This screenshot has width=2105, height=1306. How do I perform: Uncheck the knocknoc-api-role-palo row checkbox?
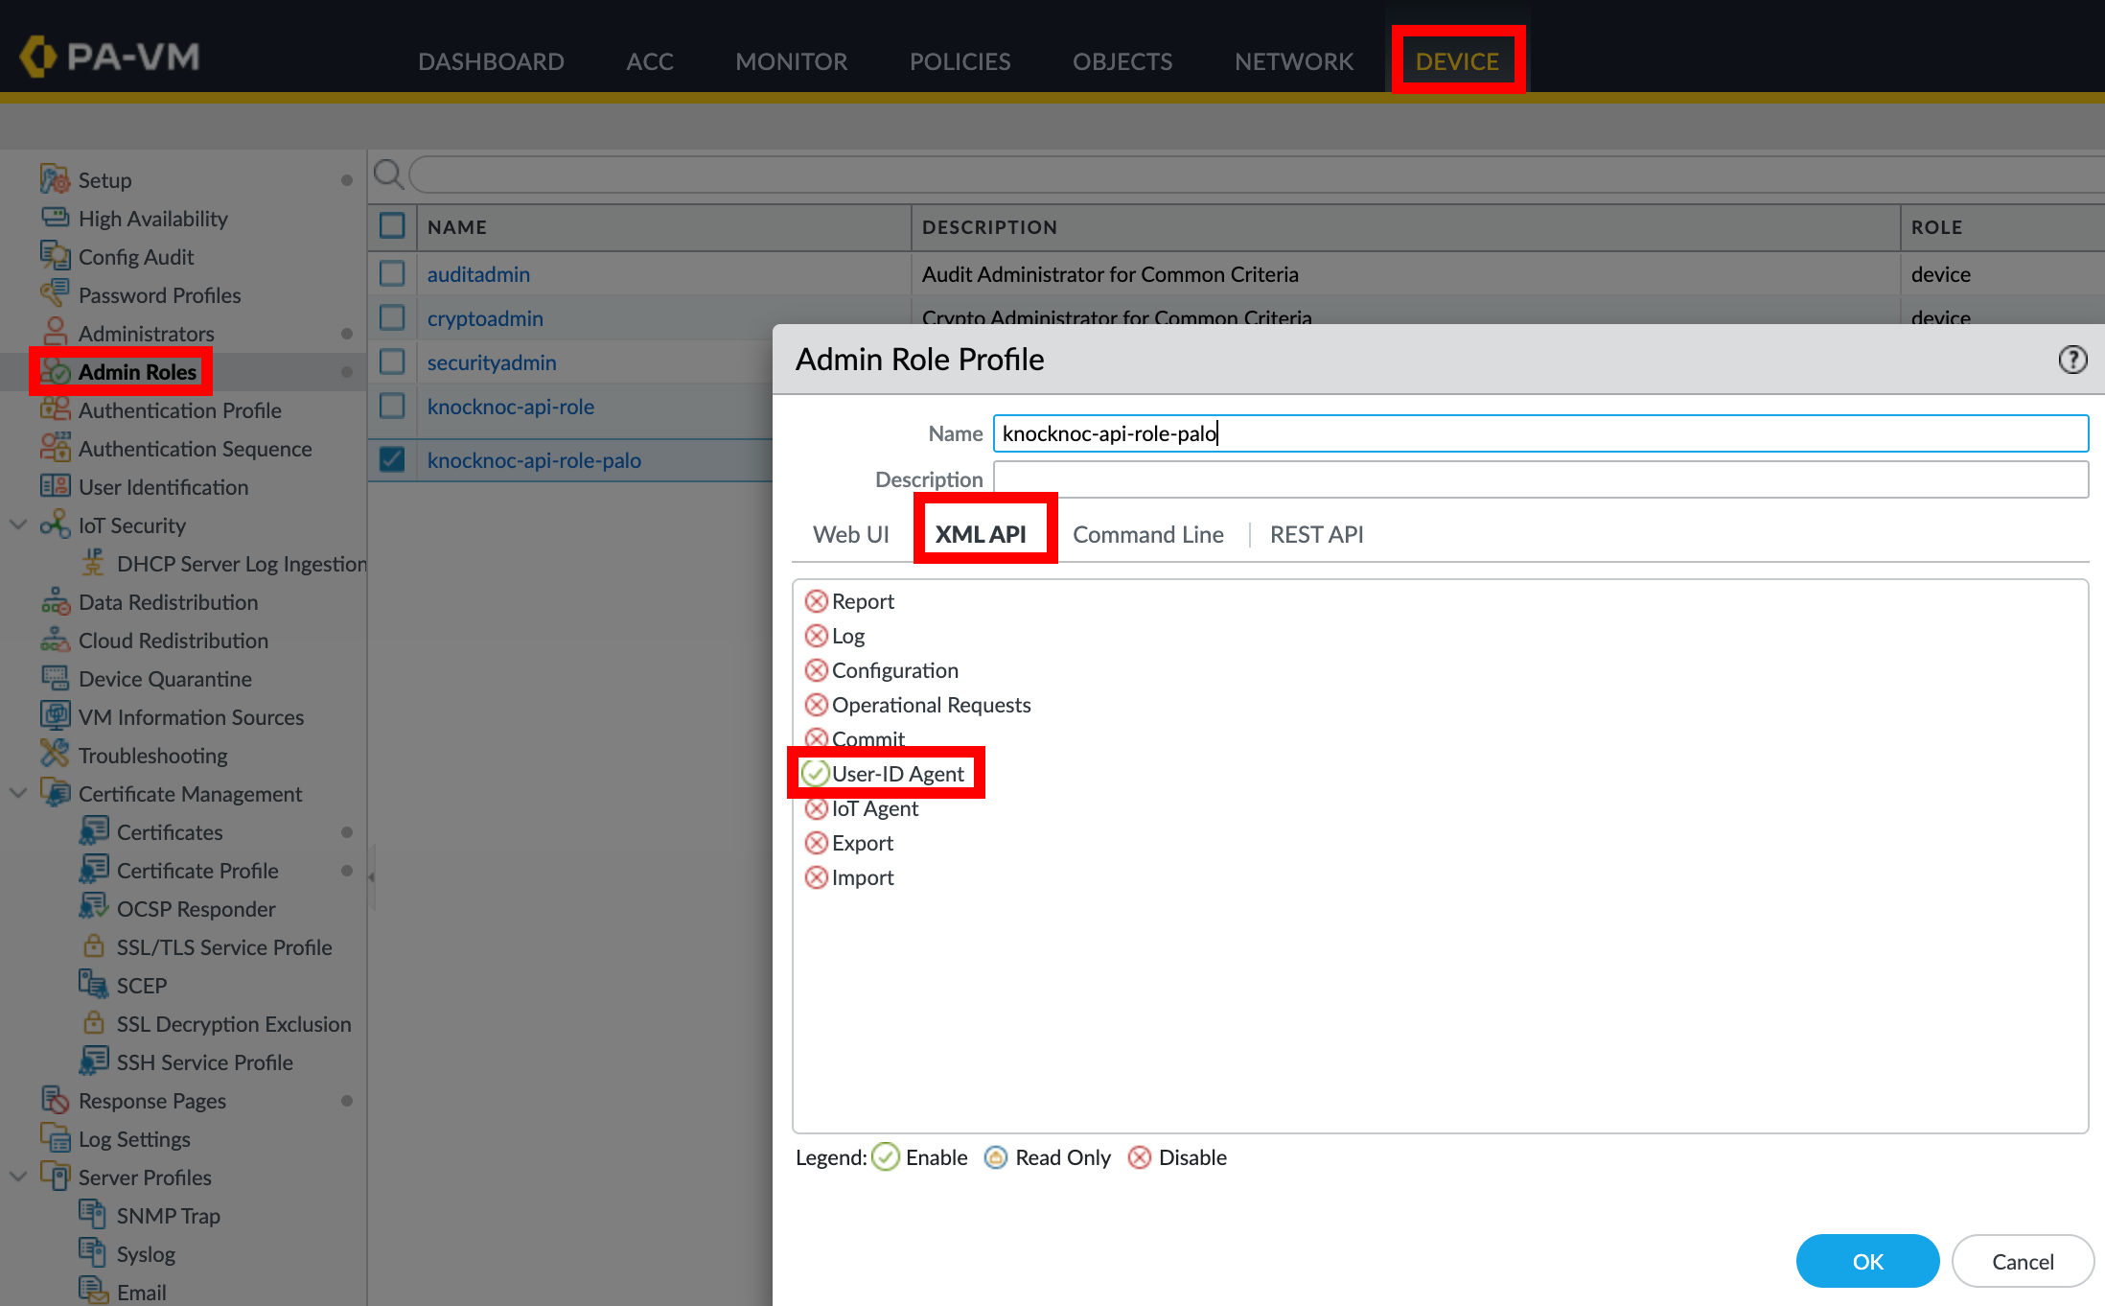pyautogui.click(x=392, y=460)
